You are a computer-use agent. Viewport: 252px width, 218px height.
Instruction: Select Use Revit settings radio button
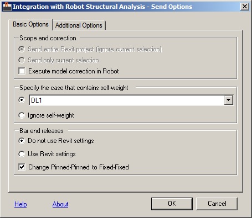click(x=22, y=154)
